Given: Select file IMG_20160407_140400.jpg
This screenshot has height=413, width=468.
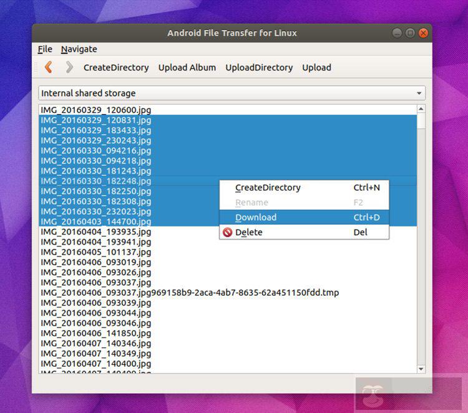Looking at the screenshot, I should (96, 364).
